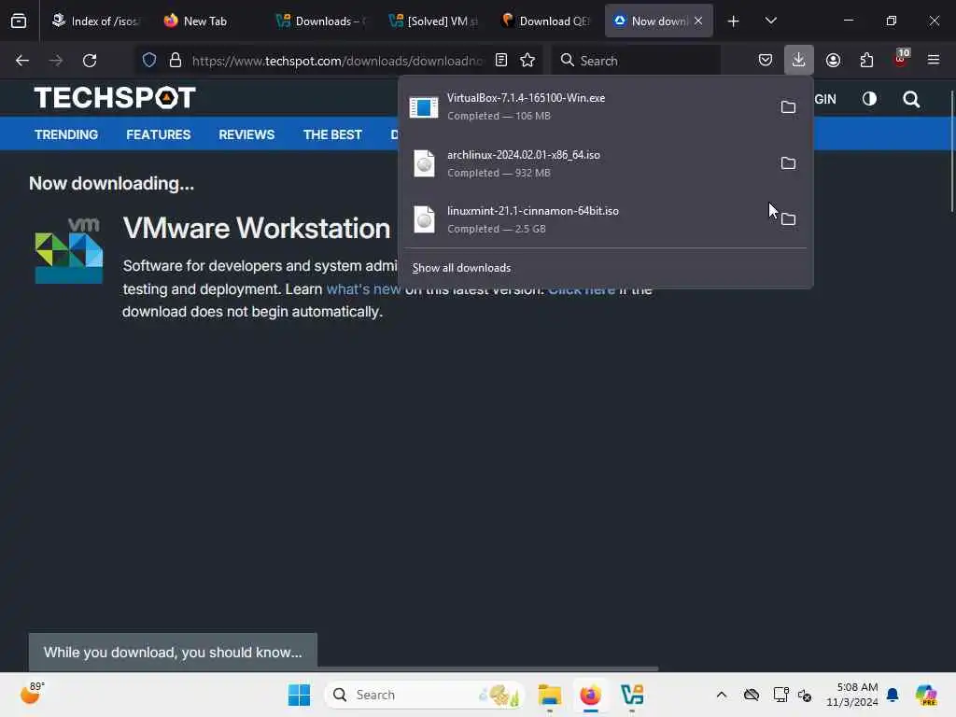Reload the current page
Viewport: 956px width, 717px height.
(90, 61)
